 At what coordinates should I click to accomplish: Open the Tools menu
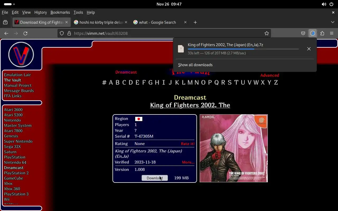[x=78, y=12]
